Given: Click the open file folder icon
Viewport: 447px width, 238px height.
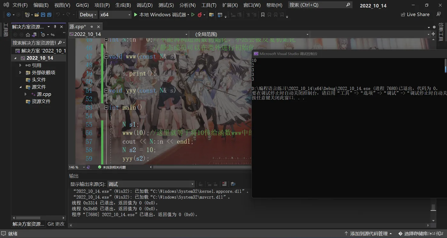Looking at the screenshot, I should (x=37, y=15).
